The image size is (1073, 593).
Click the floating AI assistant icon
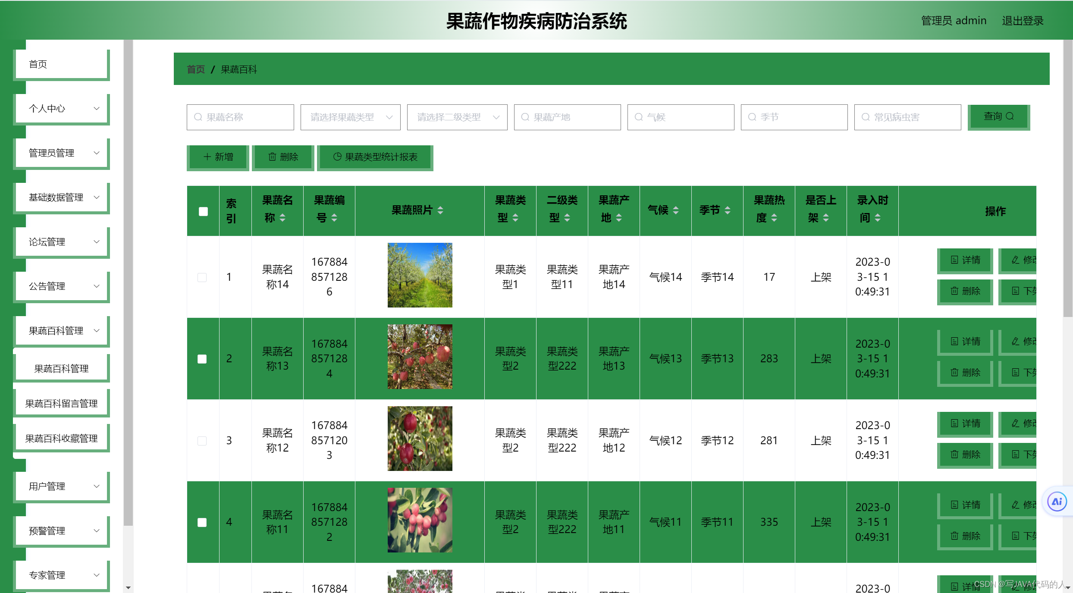coord(1057,502)
